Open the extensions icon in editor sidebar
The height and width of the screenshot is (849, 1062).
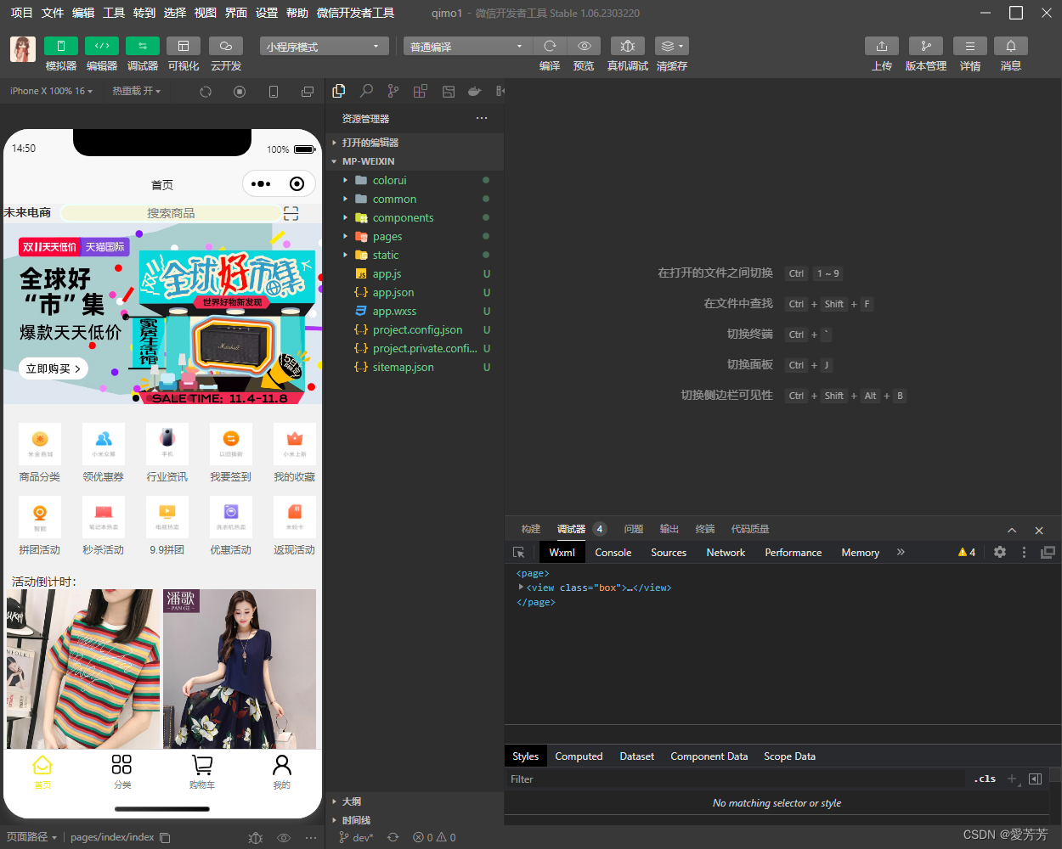click(x=421, y=91)
